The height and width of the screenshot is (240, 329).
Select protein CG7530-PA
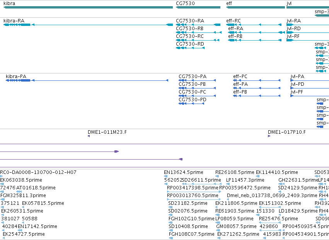193,77
